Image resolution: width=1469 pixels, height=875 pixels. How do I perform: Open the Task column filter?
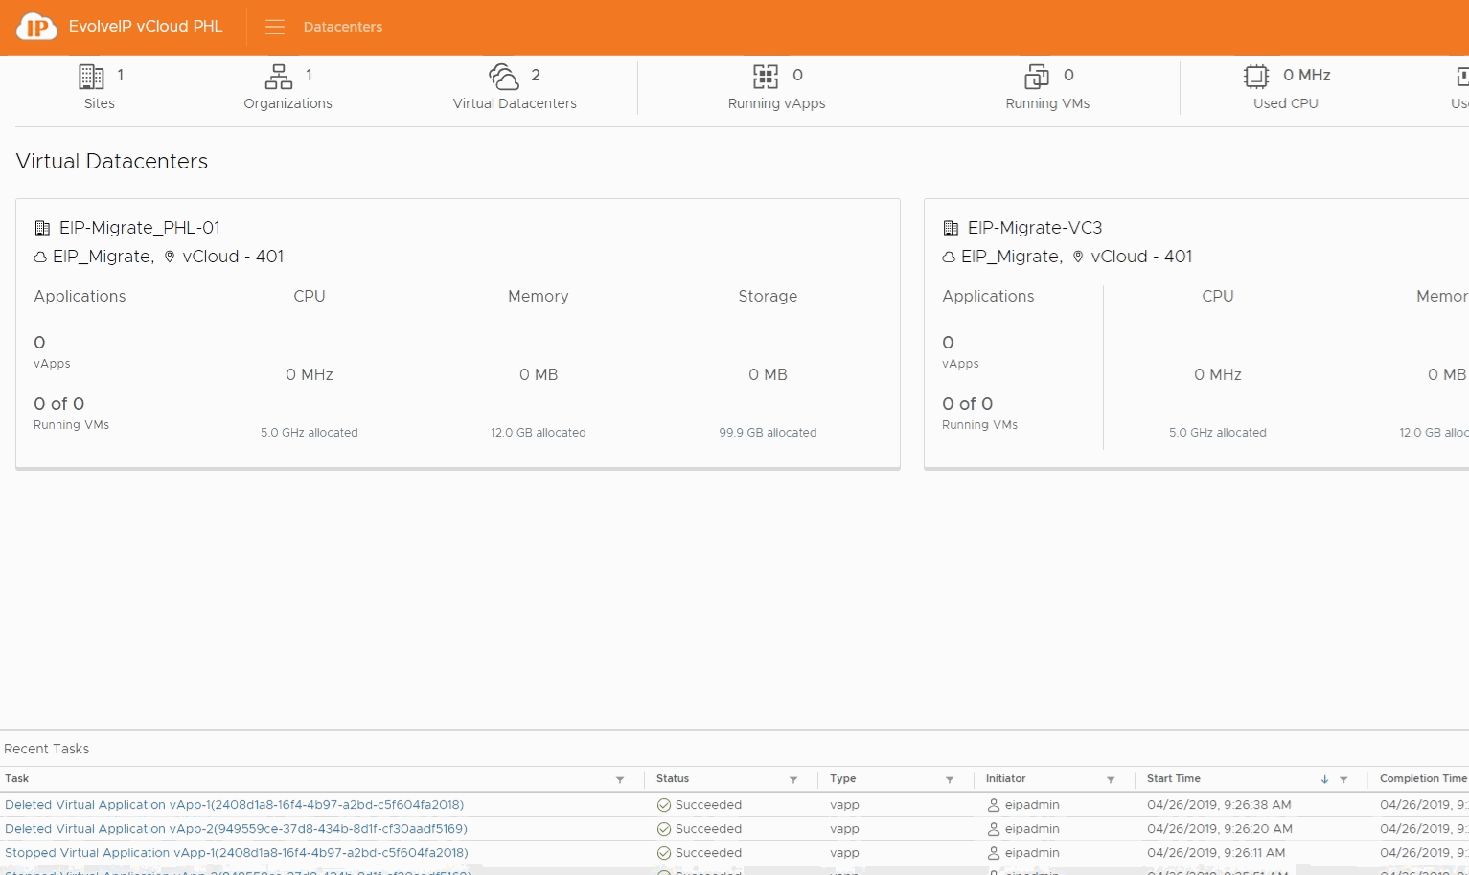tap(620, 780)
